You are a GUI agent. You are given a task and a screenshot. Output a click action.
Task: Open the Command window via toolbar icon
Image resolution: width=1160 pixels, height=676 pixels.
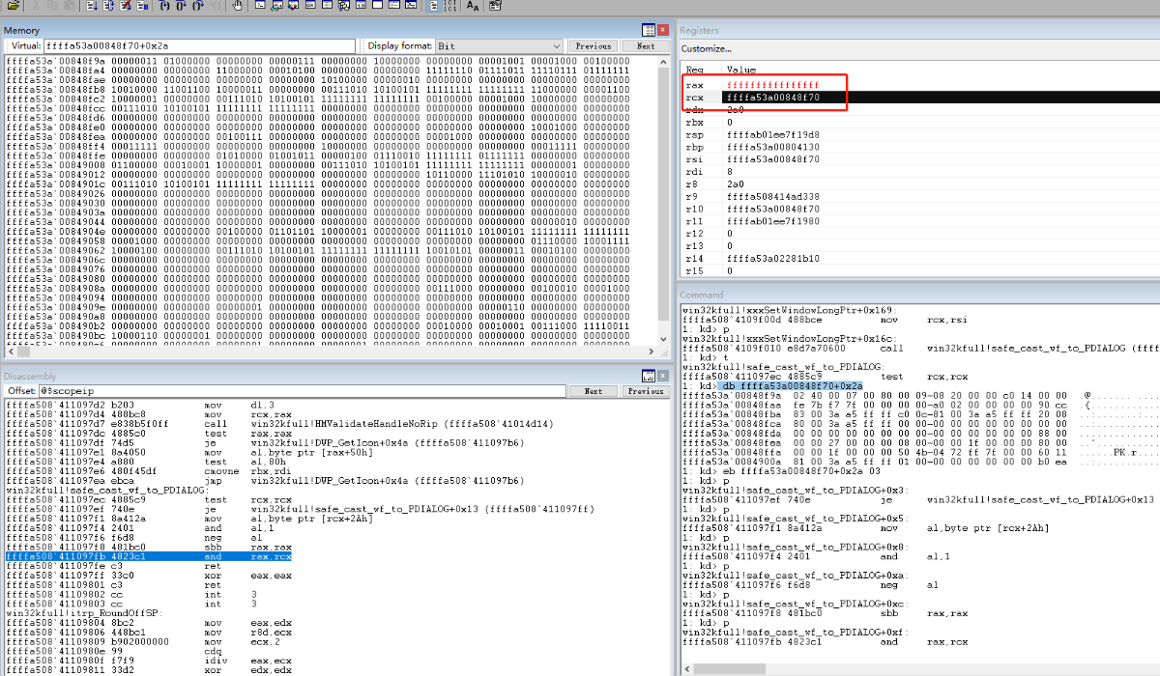[260, 6]
